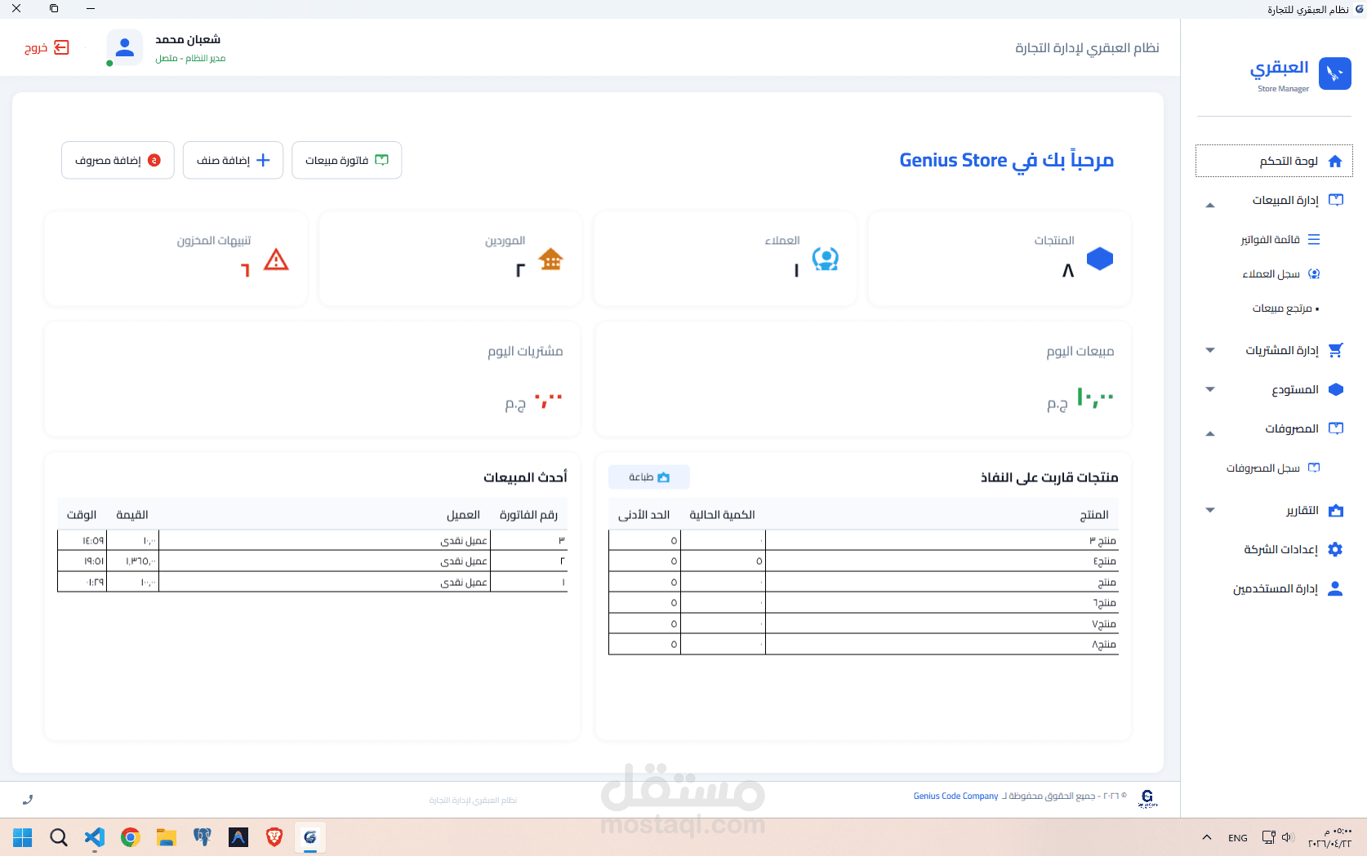Screen dimensions: 1367x856
Task: Click the إضافة صنف add item button
Action: (x=233, y=160)
